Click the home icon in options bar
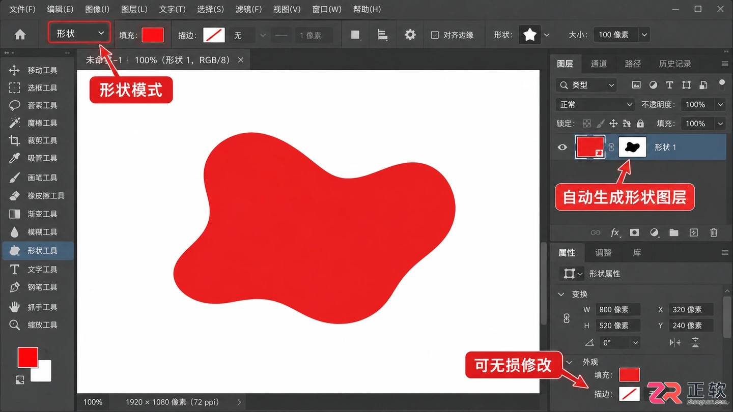 tap(20, 35)
